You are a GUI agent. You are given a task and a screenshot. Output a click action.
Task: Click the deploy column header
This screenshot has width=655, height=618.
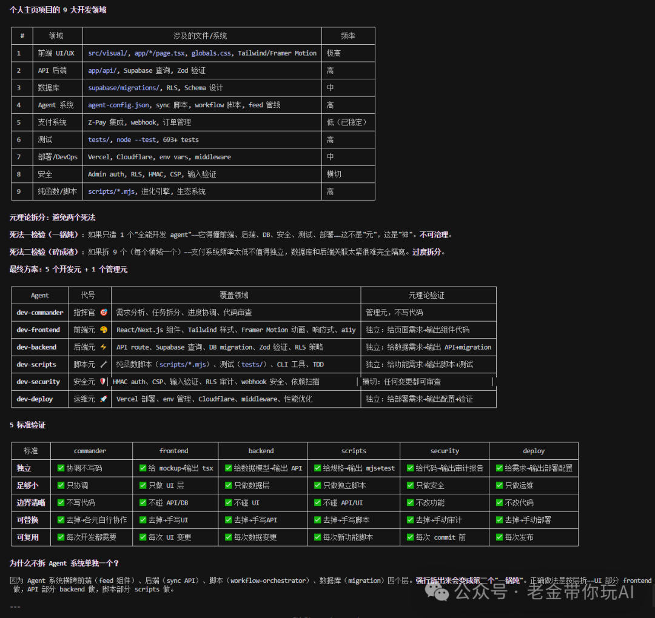534,451
